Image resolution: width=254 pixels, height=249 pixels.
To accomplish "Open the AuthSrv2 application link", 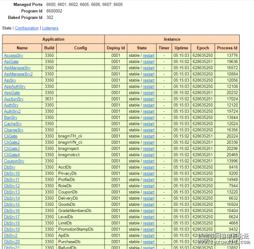I will tap(12, 111).
